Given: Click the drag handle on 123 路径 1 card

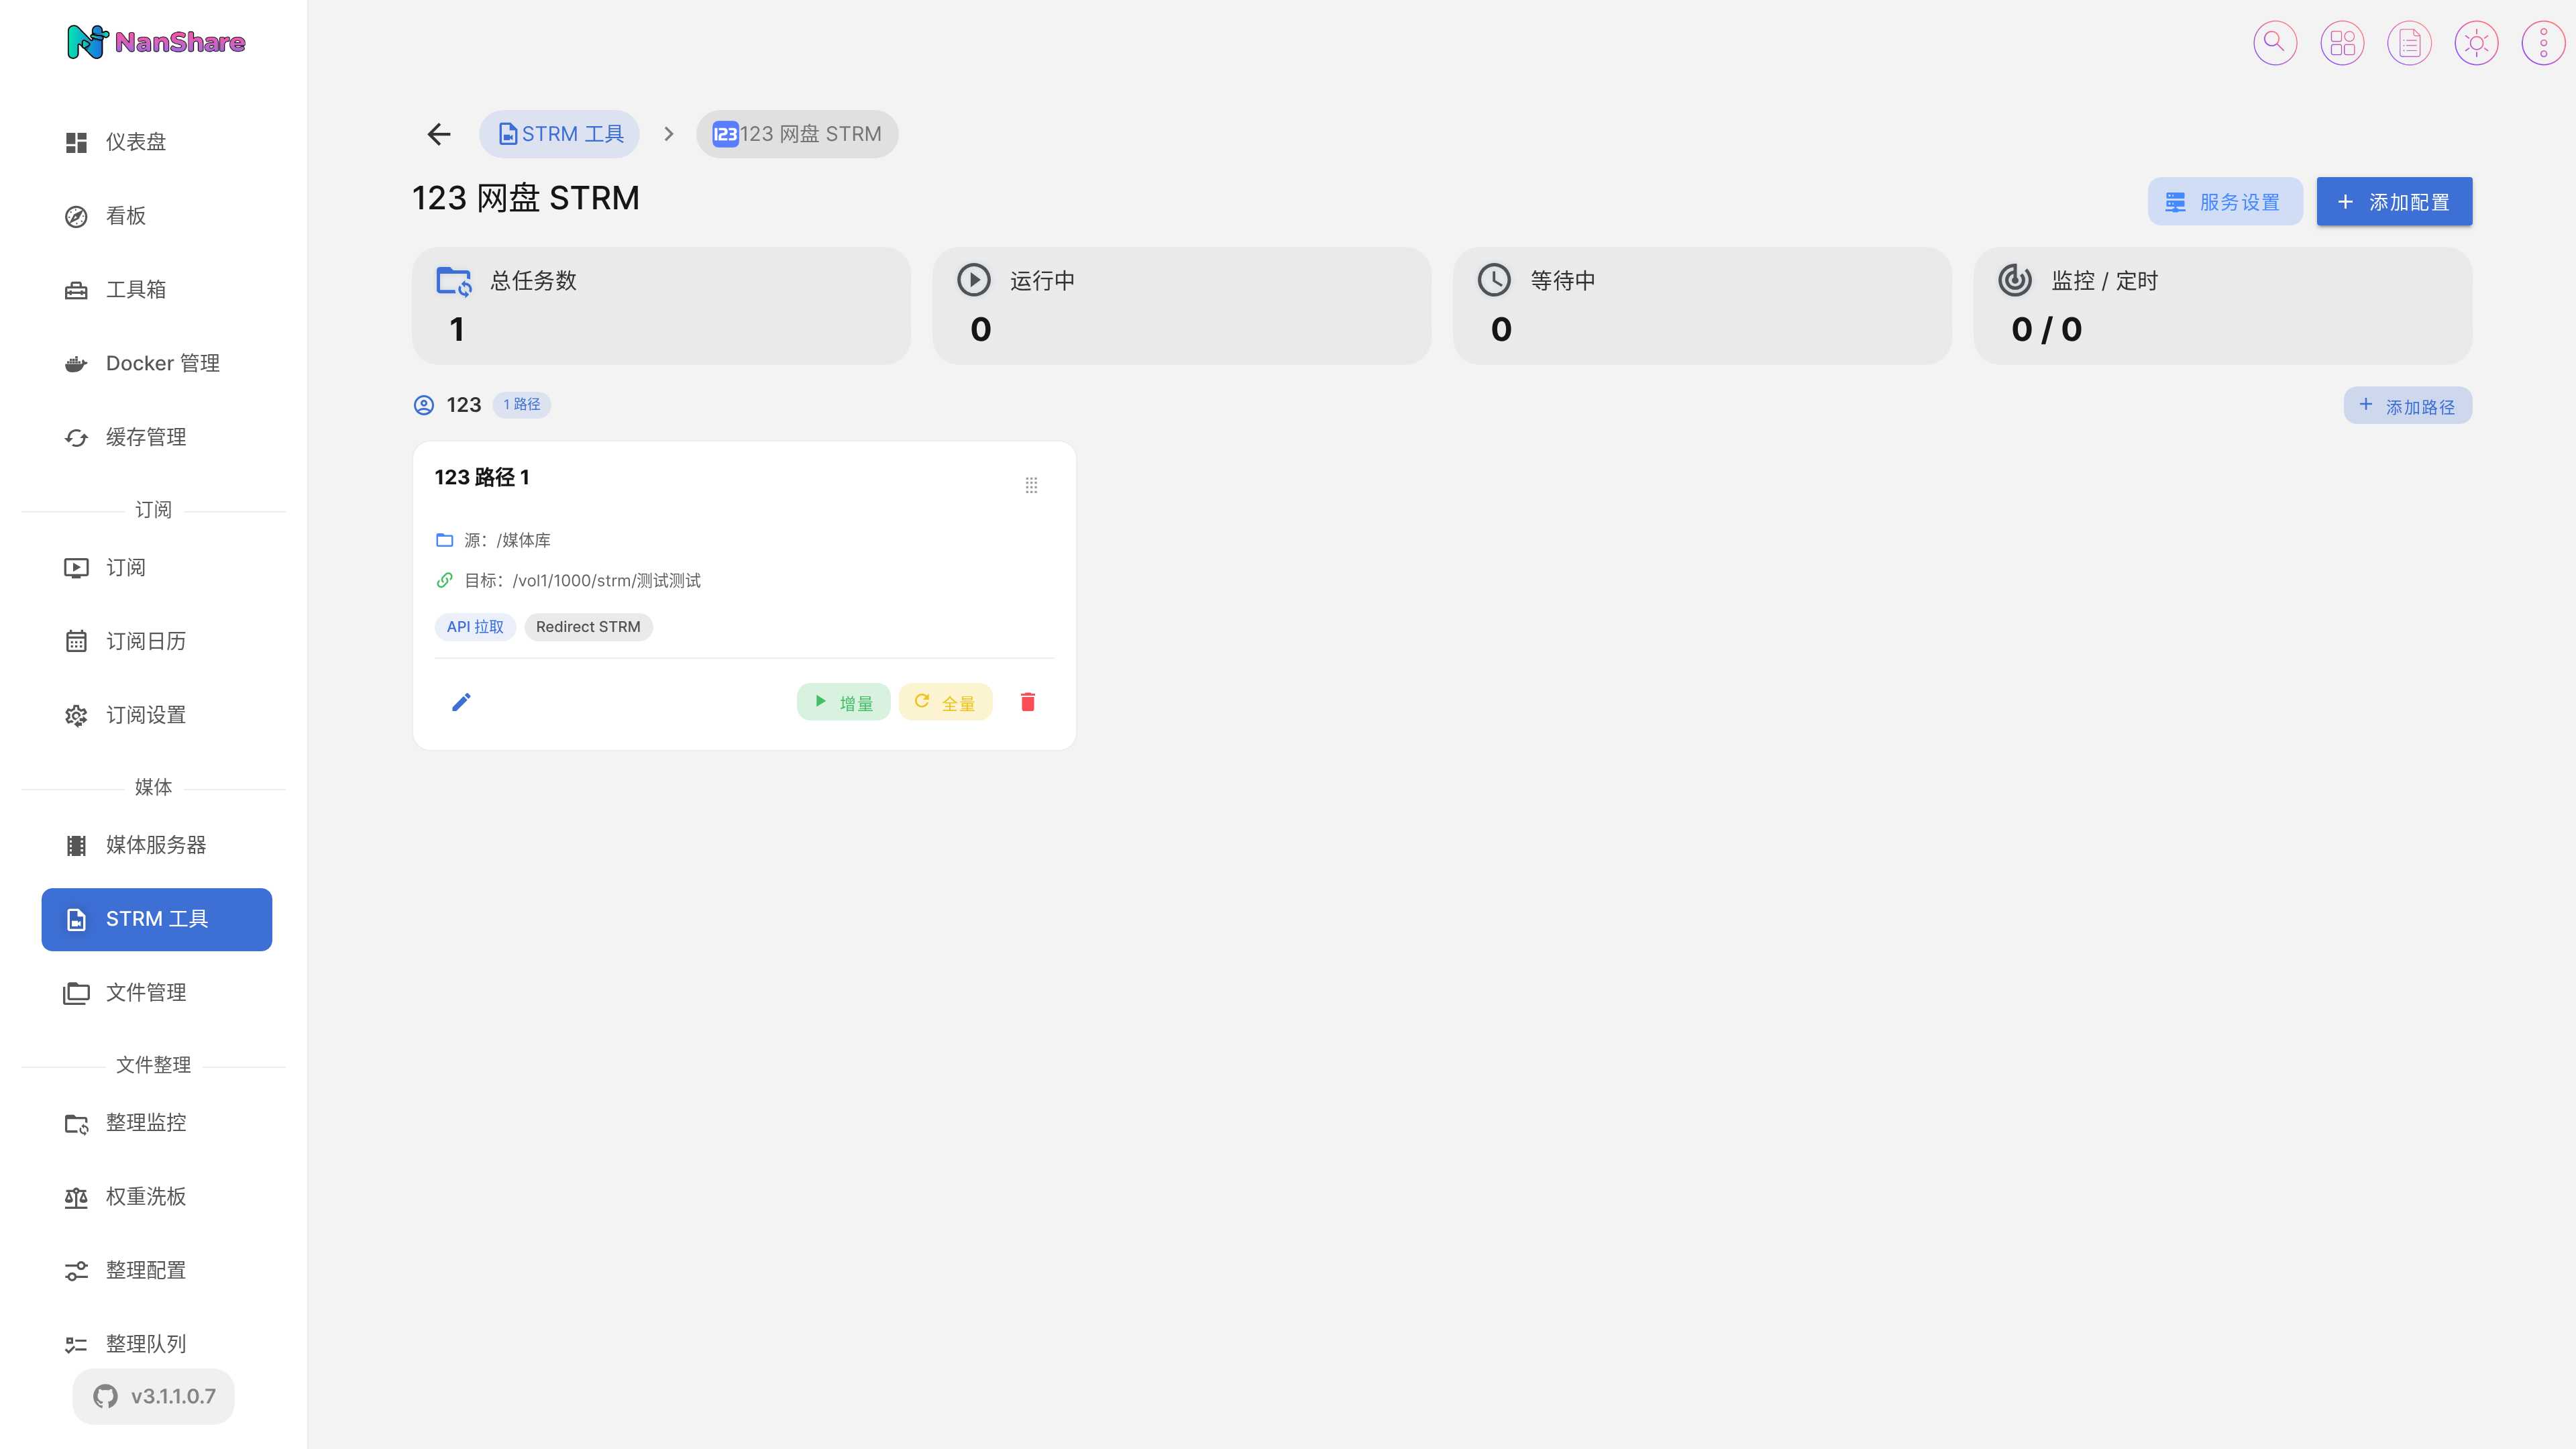Looking at the screenshot, I should (x=1031, y=485).
